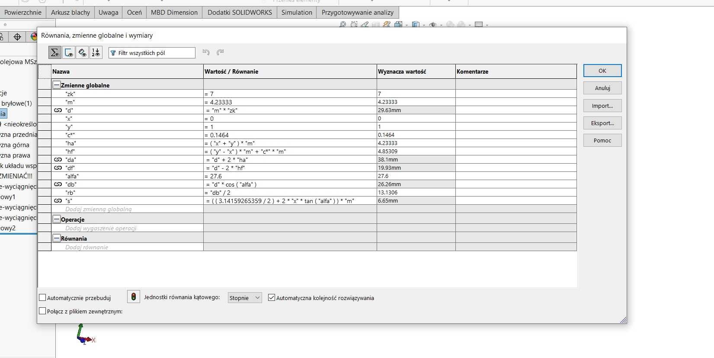Select 'zna prawa' plane in feature tree

click(15, 155)
